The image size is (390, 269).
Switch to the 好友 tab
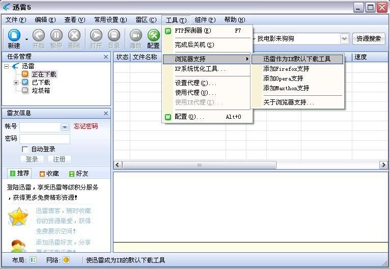(x=78, y=173)
